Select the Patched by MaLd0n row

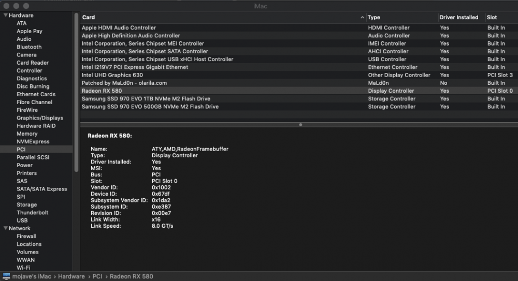pos(299,83)
